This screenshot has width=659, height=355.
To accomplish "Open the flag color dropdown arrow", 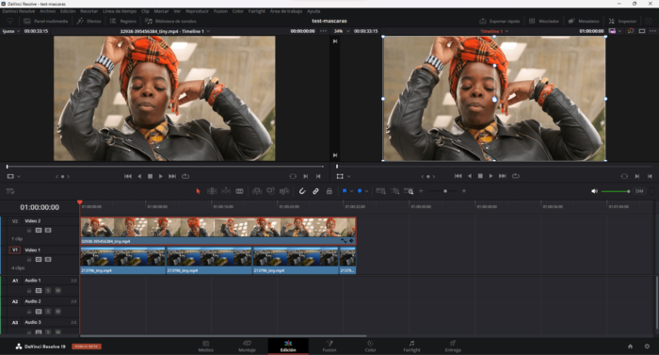I will [351, 191].
